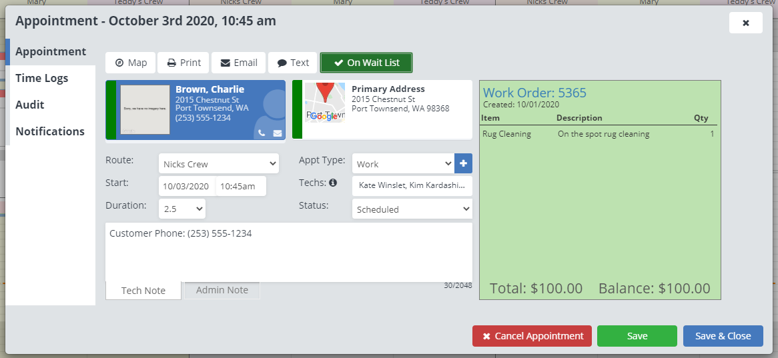The width and height of the screenshot is (778, 358).
Task: Expand the Route dropdown showing Nicks Crew
Action: point(219,163)
